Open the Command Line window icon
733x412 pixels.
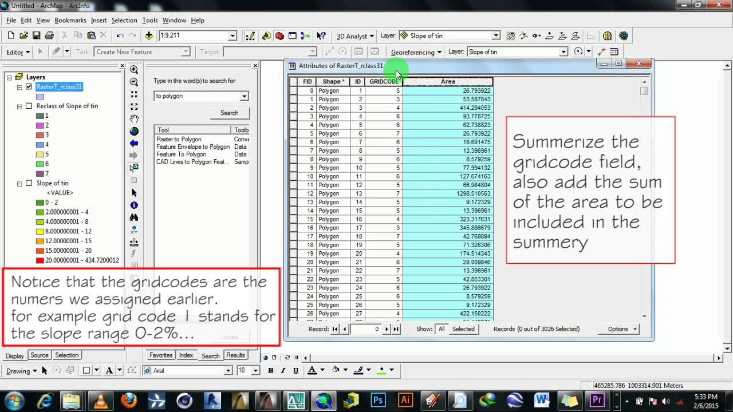click(292, 35)
